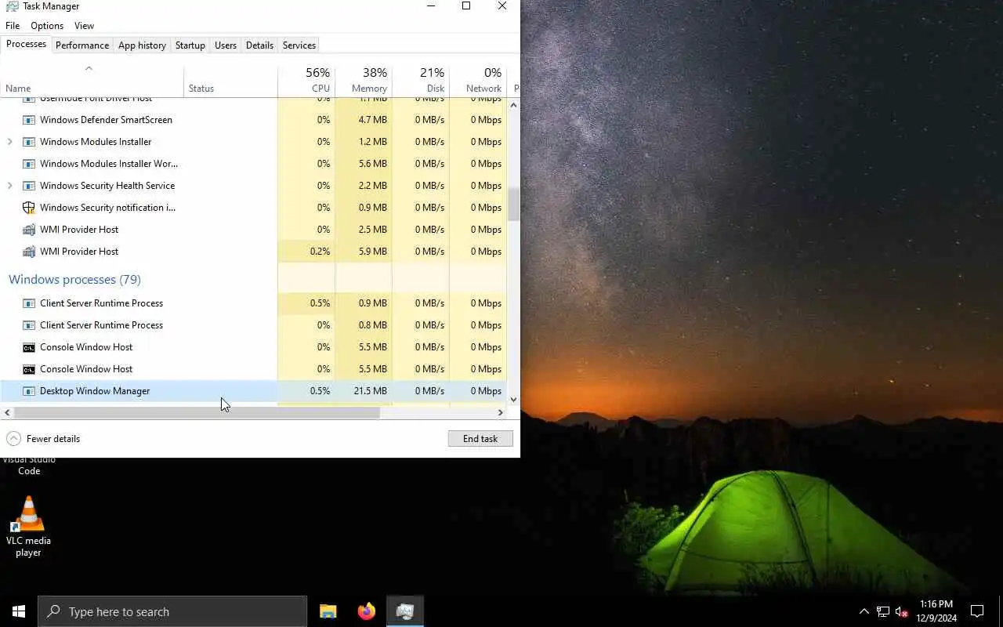Click the 5.9 MB memory value
The image size is (1003, 627).
(x=372, y=252)
